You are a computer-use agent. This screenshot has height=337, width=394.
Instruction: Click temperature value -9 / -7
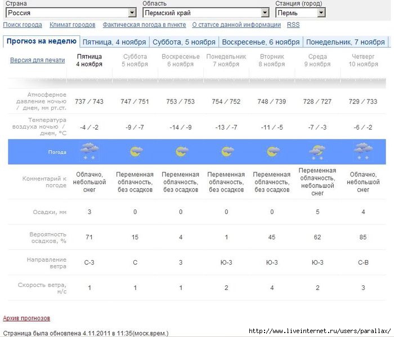pyautogui.click(x=135, y=127)
